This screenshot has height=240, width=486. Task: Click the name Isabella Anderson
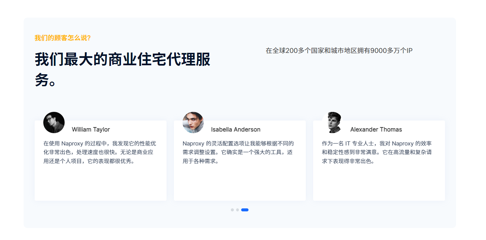click(236, 129)
